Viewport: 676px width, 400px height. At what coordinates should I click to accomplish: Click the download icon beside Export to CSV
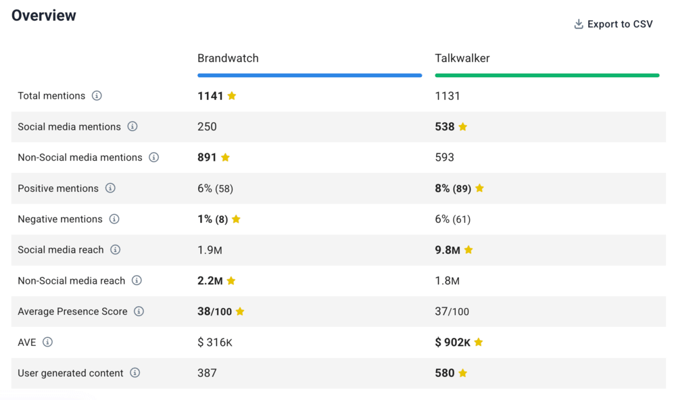[x=579, y=24]
